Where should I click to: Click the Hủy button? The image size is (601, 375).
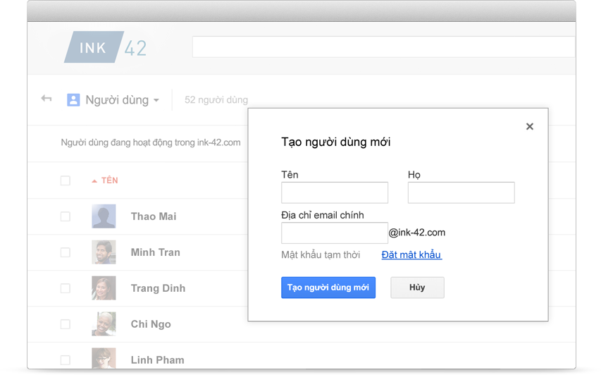click(x=417, y=288)
